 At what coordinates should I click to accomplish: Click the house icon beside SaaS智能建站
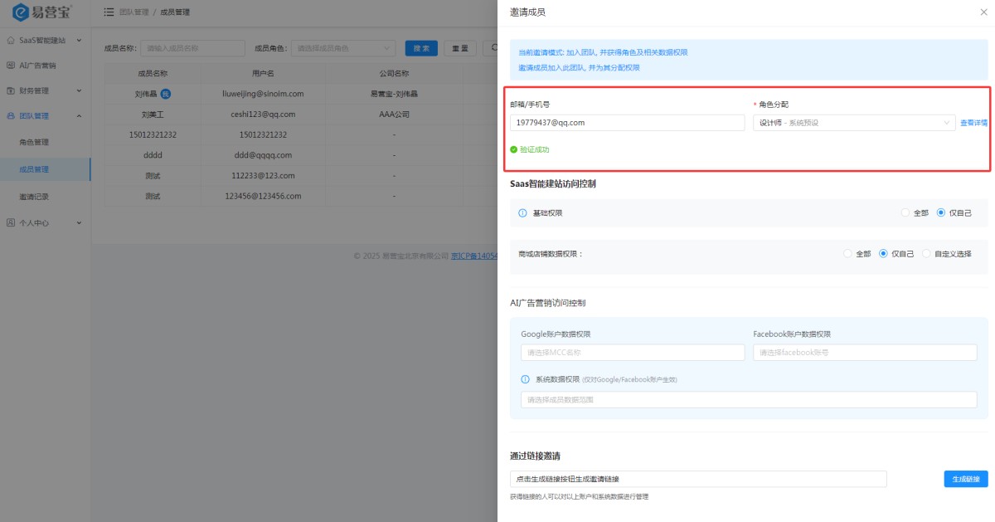pyautogui.click(x=11, y=40)
